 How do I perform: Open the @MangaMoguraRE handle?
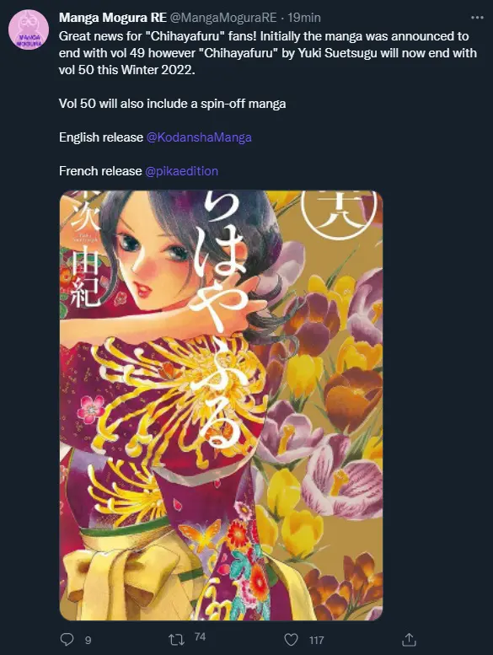[x=223, y=18]
